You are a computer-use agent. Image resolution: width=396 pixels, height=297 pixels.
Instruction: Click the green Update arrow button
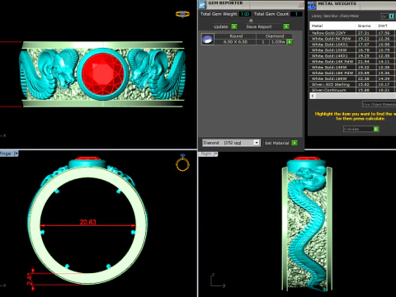[x=234, y=26]
